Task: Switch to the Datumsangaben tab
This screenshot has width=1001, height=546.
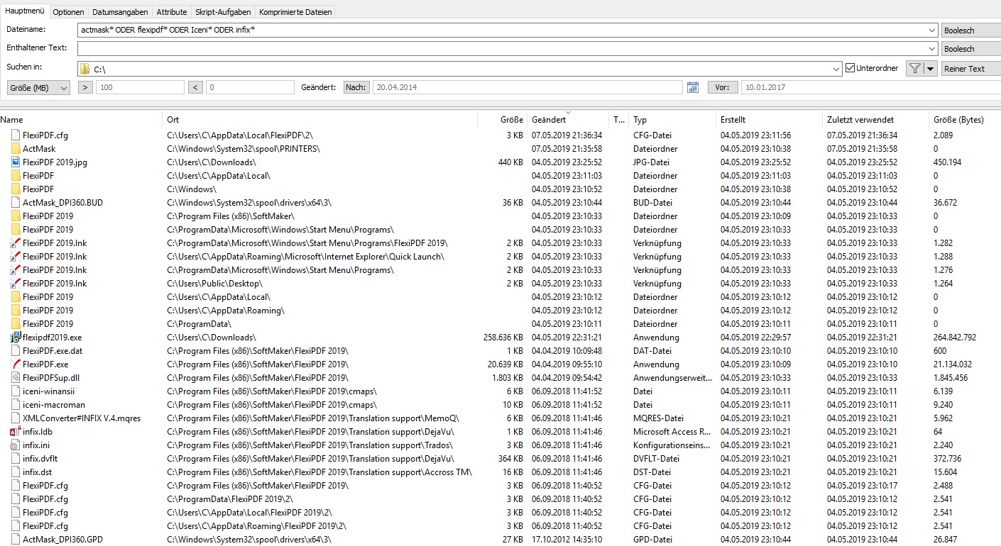Action: pos(121,12)
